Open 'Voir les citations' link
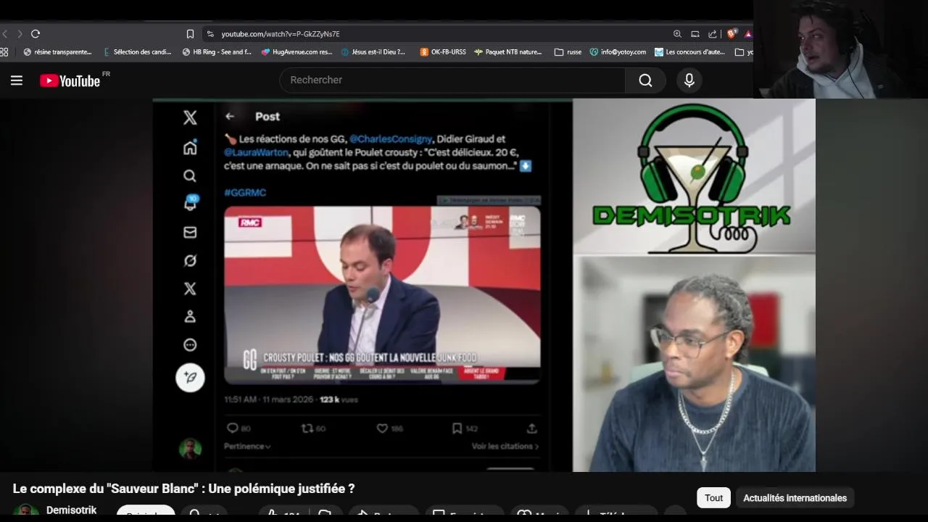The image size is (928, 522). click(x=505, y=447)
